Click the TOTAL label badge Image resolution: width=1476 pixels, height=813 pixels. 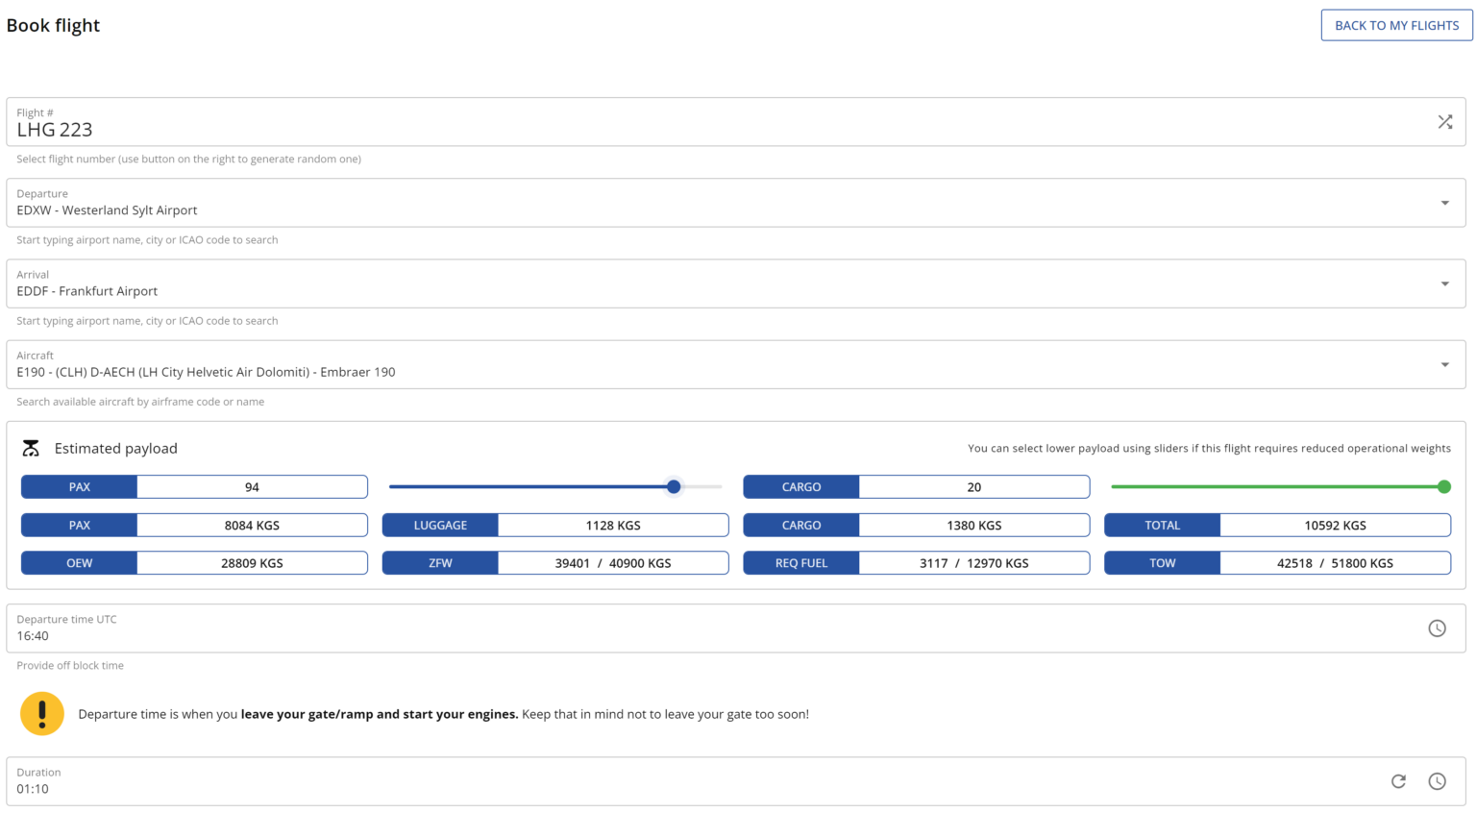click(x=1163, y=525)
